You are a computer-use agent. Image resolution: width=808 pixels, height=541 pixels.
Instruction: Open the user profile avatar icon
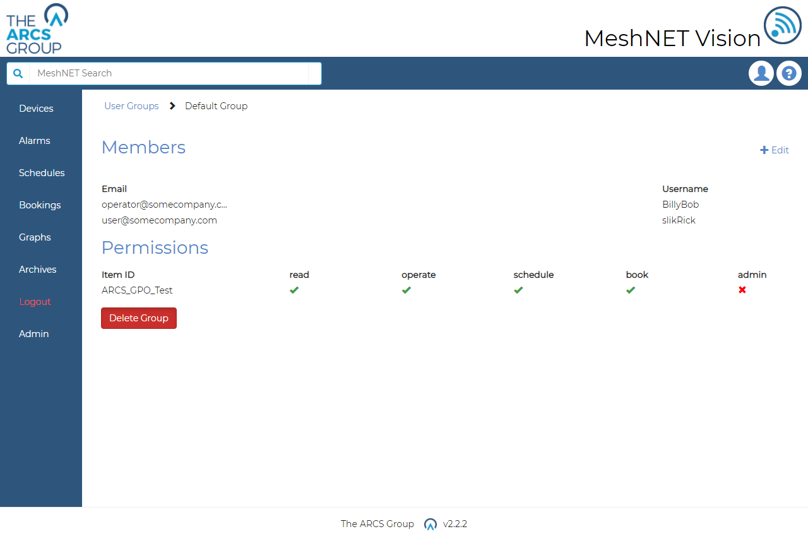(x=761, y=73)
